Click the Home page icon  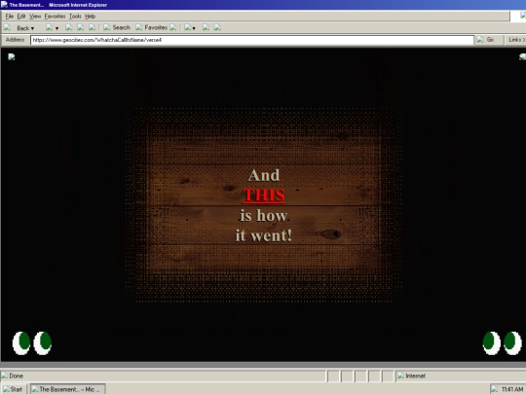click(93, 27)
